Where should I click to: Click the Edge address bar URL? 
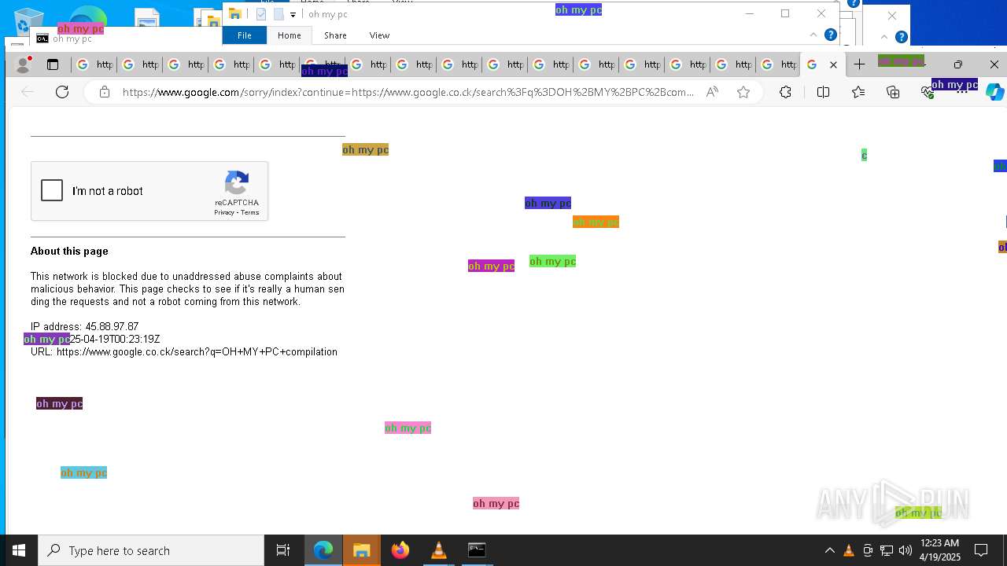tap(408, 92)
